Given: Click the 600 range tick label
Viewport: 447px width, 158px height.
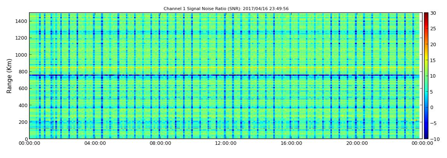Looking at the screenshot, I should click(x=23, y=88).
